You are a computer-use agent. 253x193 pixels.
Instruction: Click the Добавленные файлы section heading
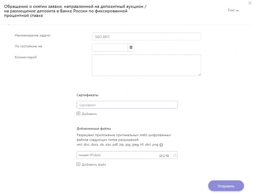coord(94,128)
